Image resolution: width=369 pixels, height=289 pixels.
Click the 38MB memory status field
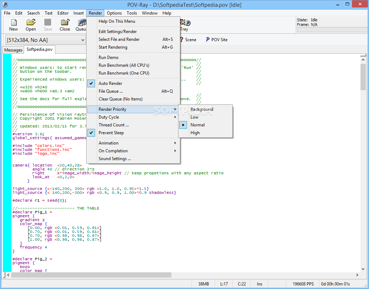[x=203, y=284]
